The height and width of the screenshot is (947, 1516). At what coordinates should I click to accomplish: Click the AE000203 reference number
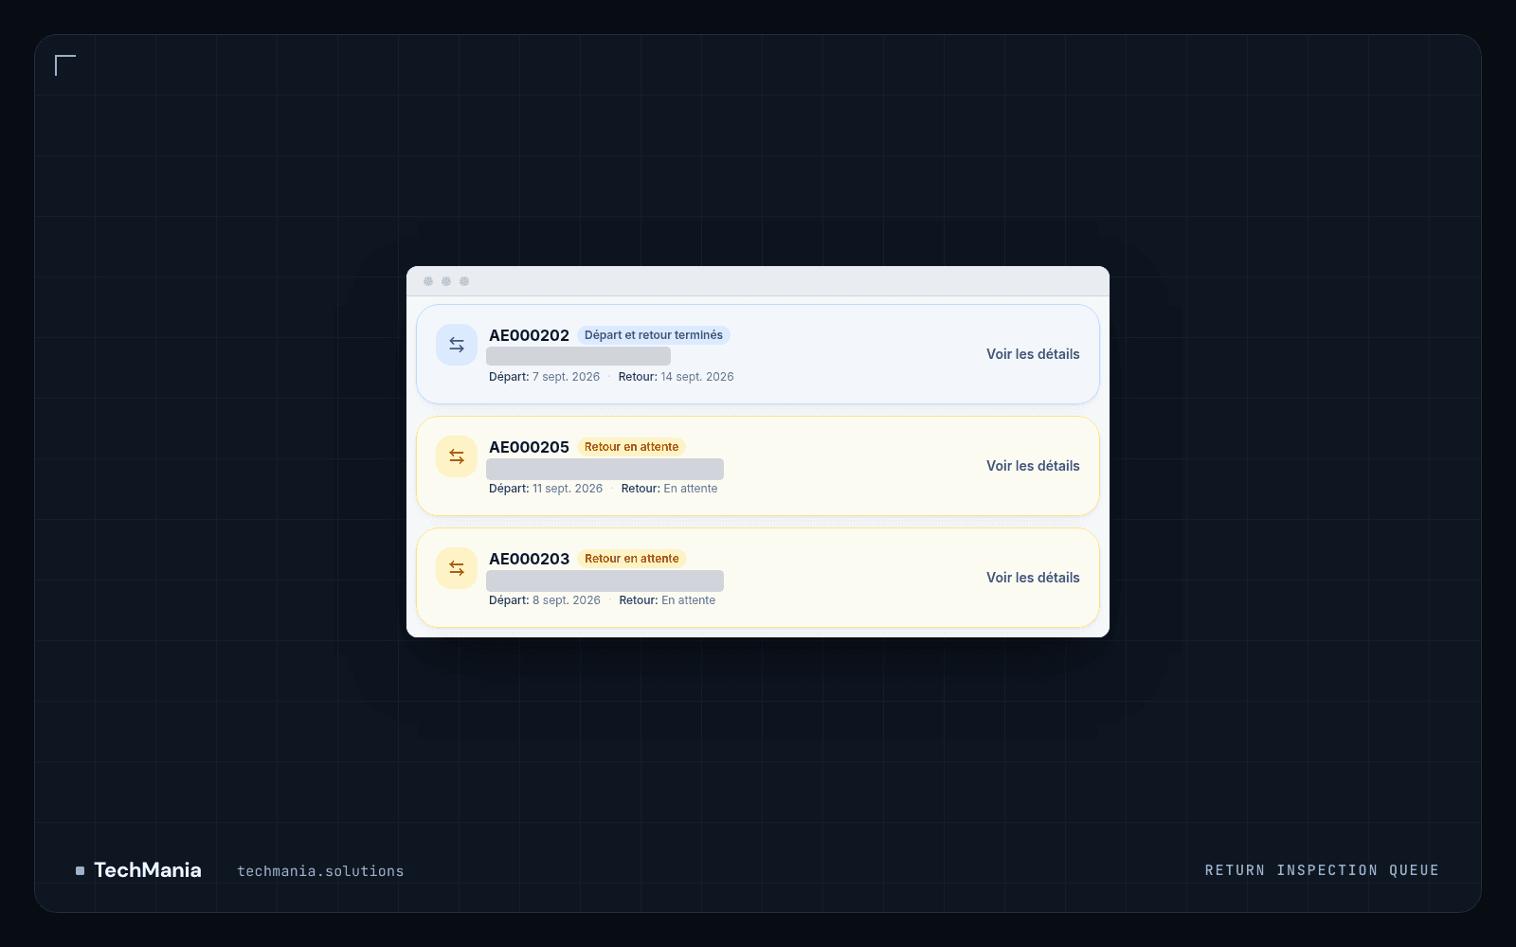pos(529,559)
